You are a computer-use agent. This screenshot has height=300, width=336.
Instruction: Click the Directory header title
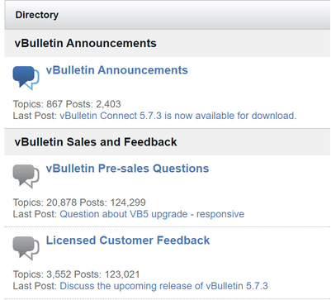pyautogui.click(x=37, y=15)
